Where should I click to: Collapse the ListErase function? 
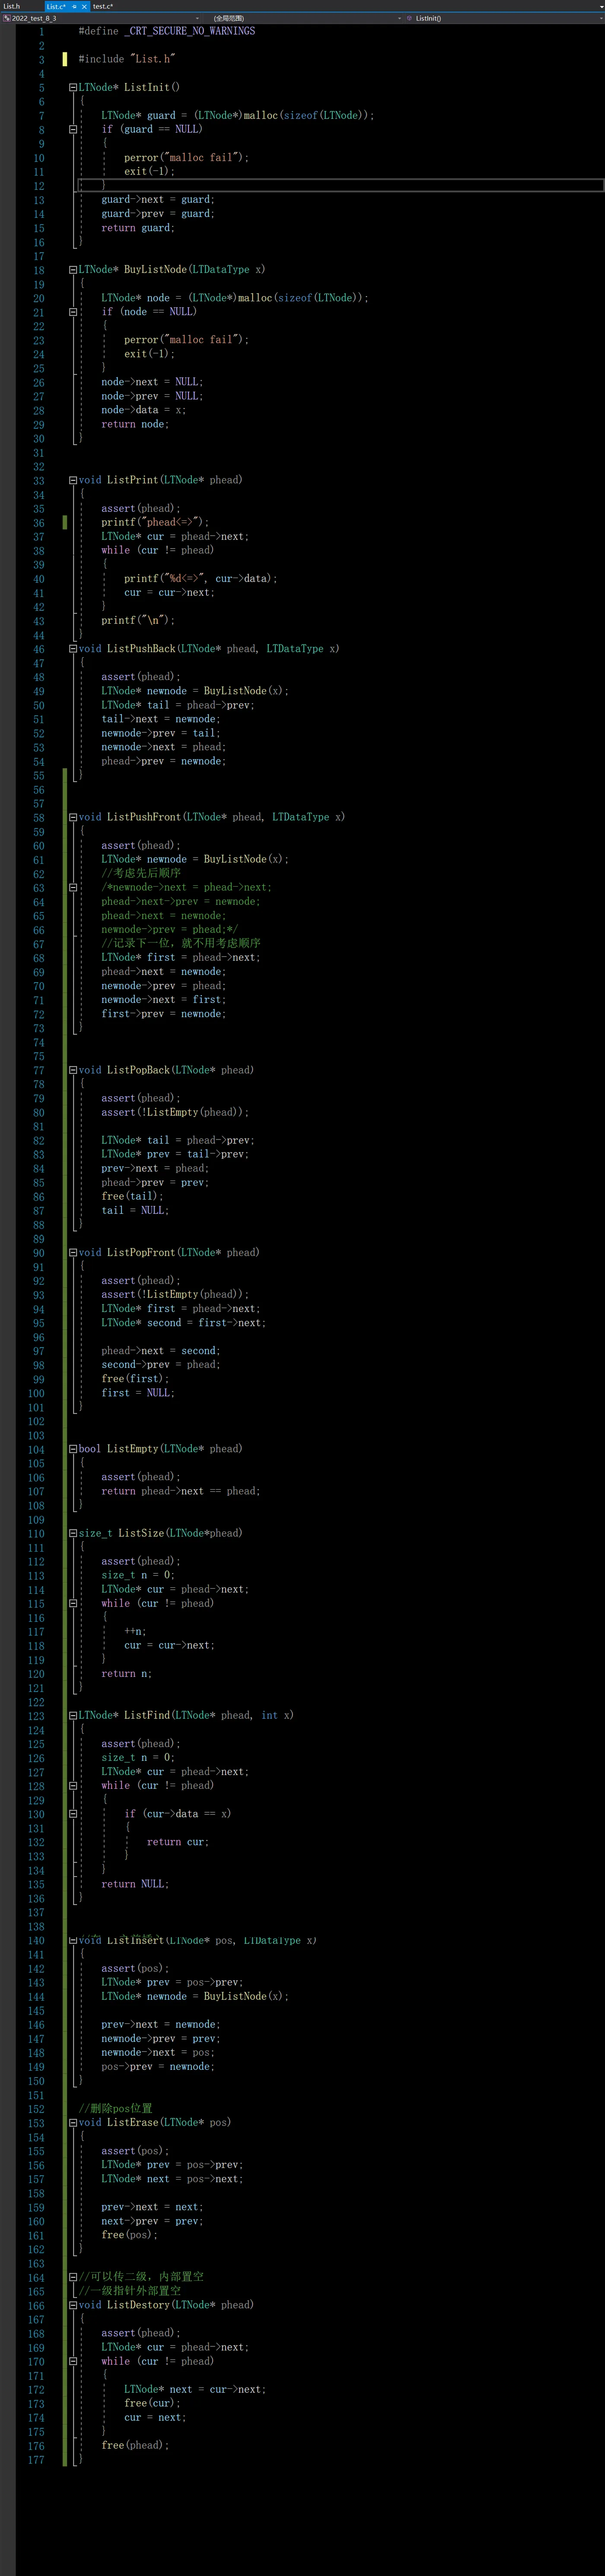[x=73, y=2122]
